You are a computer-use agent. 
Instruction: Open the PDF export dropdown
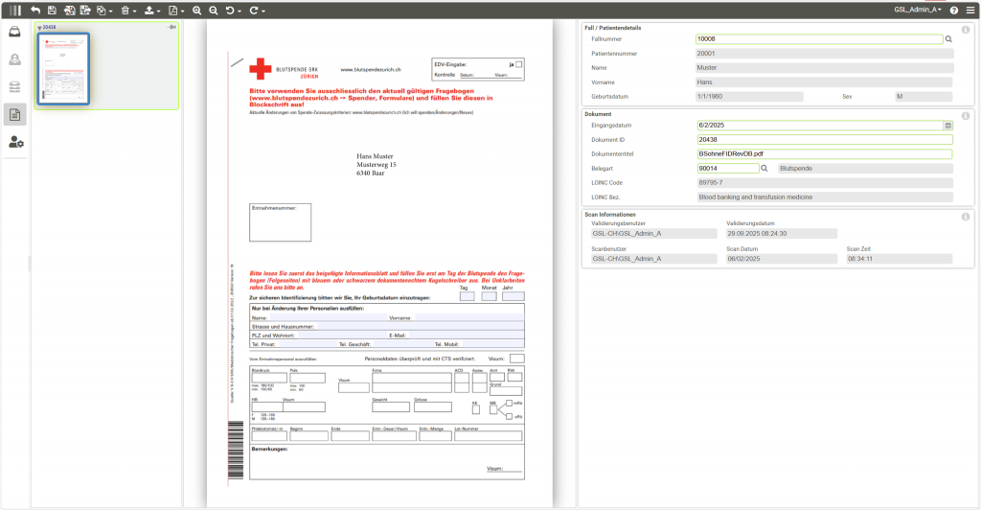point(176,10)
